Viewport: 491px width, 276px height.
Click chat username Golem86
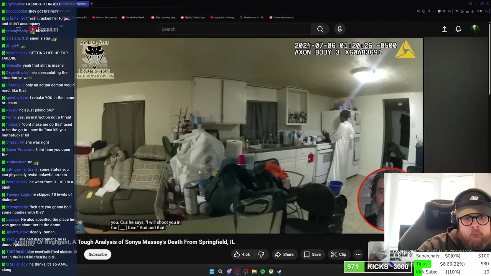tap(13, 66)
